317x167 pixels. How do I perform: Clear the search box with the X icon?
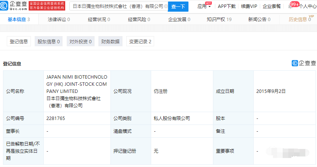point(165,6)
